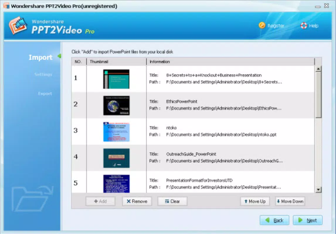Click the plus icon on Add button
Image resolution: width=336 pixels, height=234 pixels.
coord(96,201)
